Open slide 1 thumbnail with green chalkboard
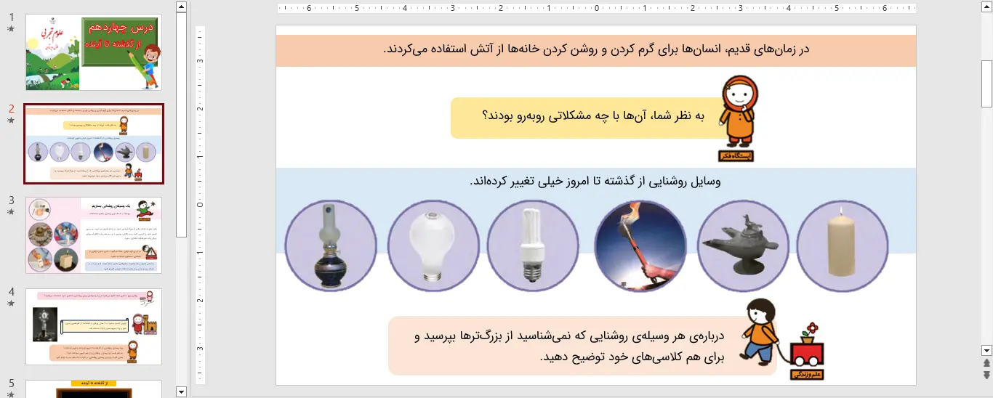The width and height of the screenshot is (993, 398). (94, 52)
